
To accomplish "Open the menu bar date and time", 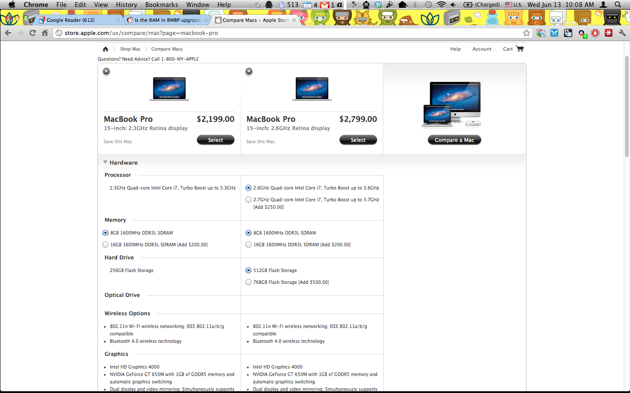I will (560, 4).
